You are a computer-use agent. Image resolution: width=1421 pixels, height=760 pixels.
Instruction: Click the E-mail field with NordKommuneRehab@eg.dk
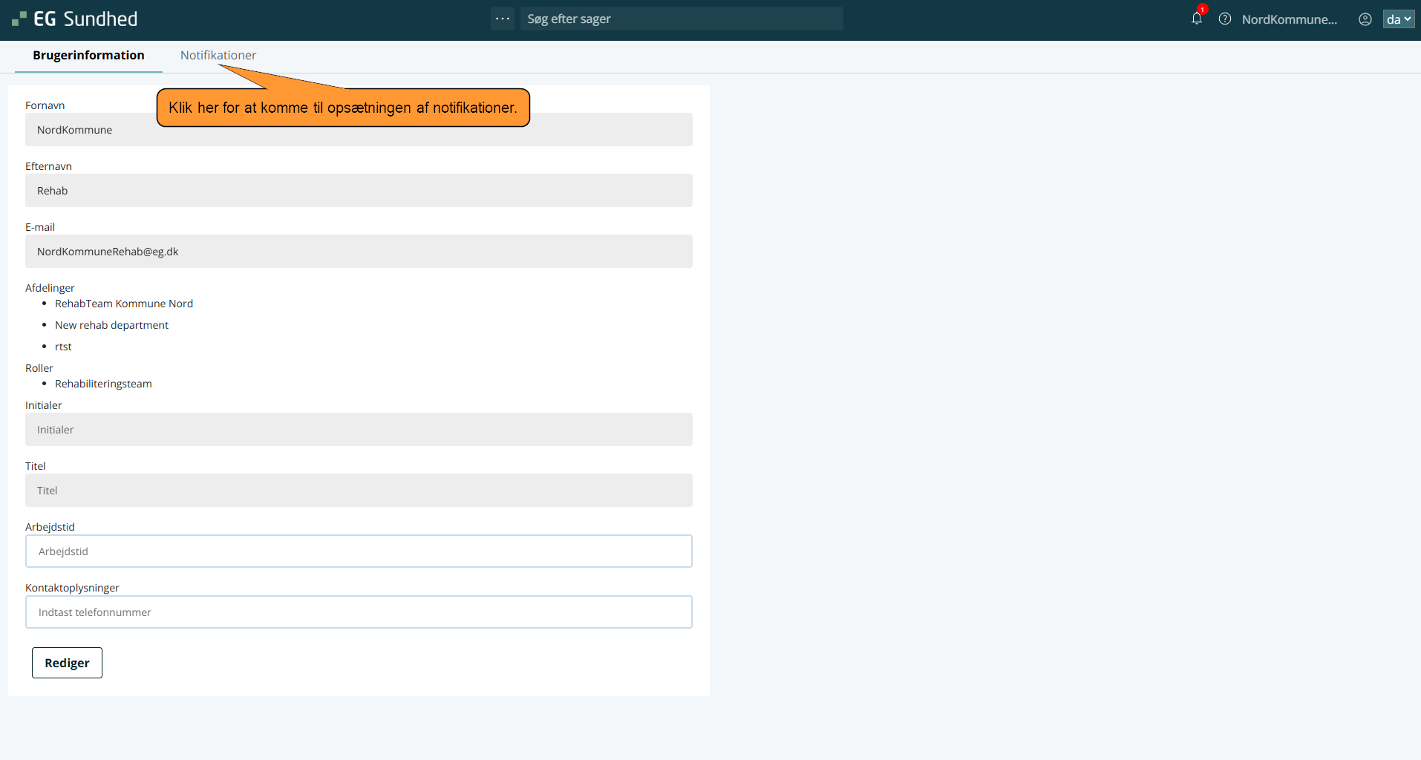click(x=359, y=252)
